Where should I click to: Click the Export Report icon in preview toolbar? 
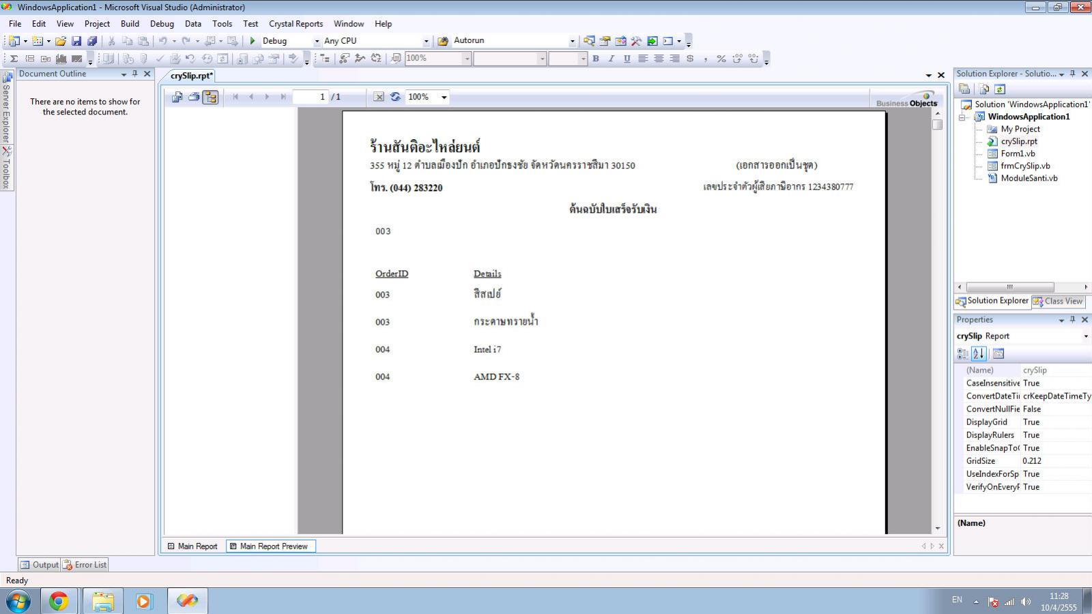point(177,97)
